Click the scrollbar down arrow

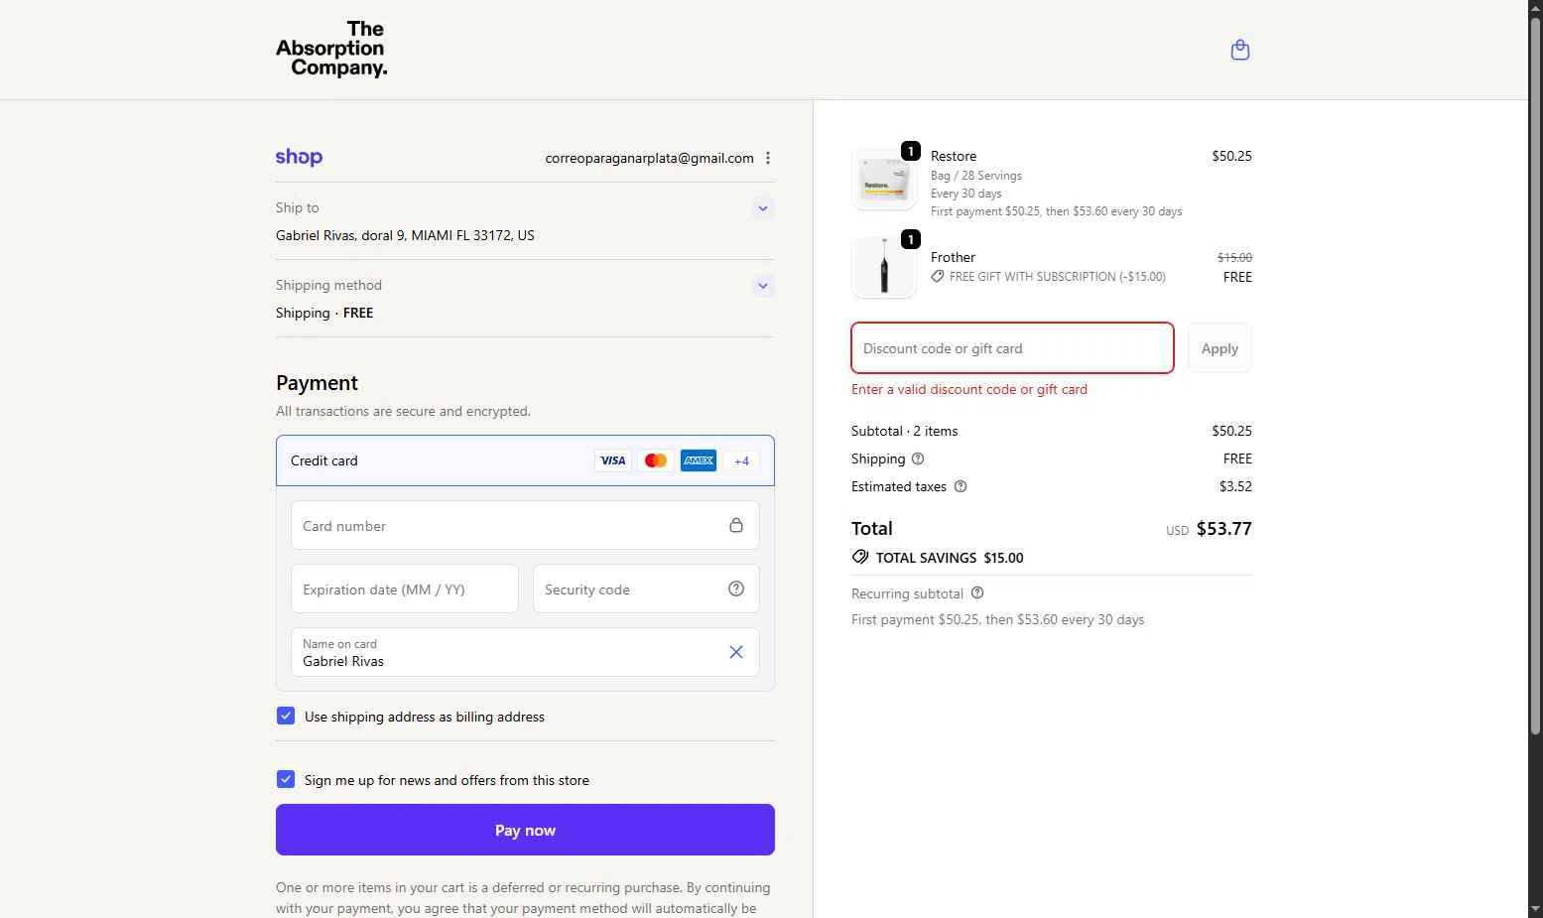(1535, 909)
